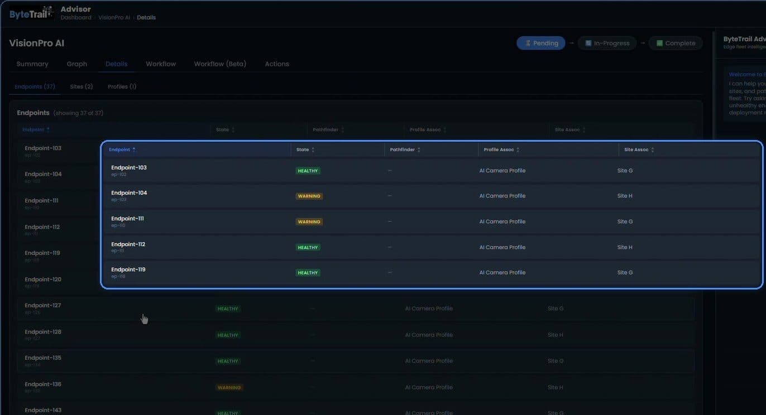Show the Sites (2) sub-tab
Screen dimensions: 766x415
[82, 87]
